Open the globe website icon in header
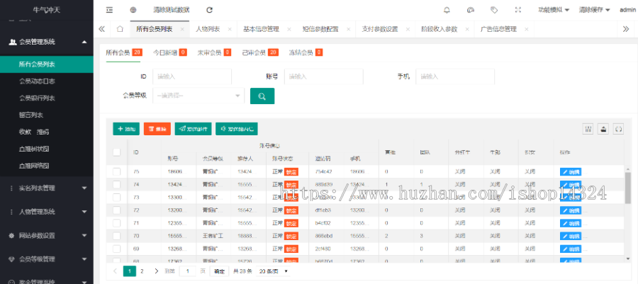Image resolution: width=638 pixels, height=284 pixels. (133, 10)
